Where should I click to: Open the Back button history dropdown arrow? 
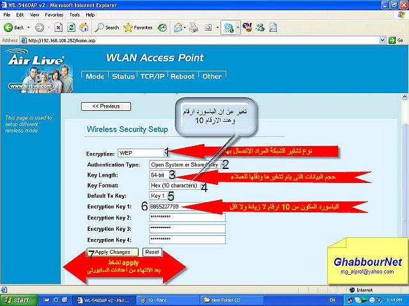click(x=28, y=27)
